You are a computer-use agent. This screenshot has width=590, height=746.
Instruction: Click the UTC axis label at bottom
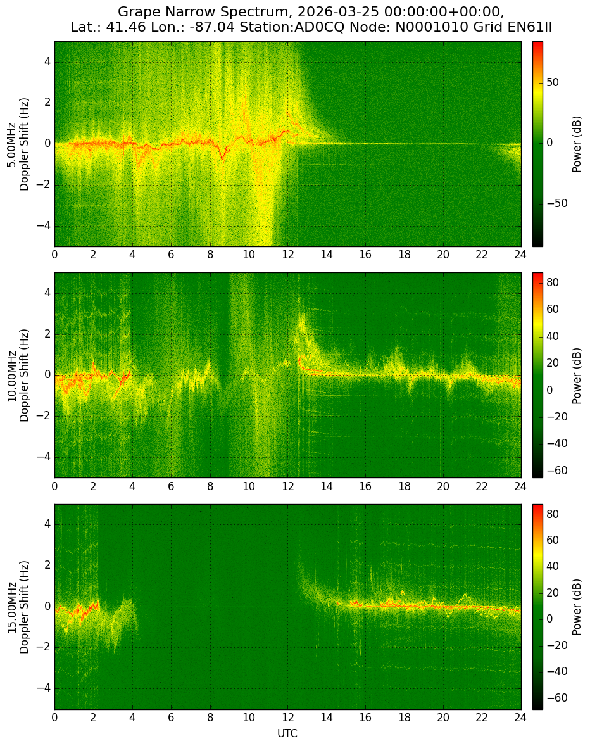[x=287, y=733]
